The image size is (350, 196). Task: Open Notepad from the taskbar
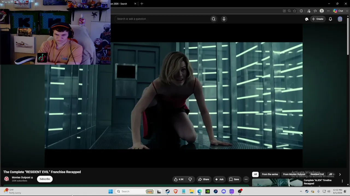tap(183, 191)
